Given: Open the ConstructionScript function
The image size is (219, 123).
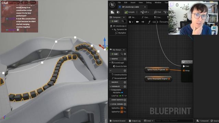Looking at the screenshot, I should point(119,75).
